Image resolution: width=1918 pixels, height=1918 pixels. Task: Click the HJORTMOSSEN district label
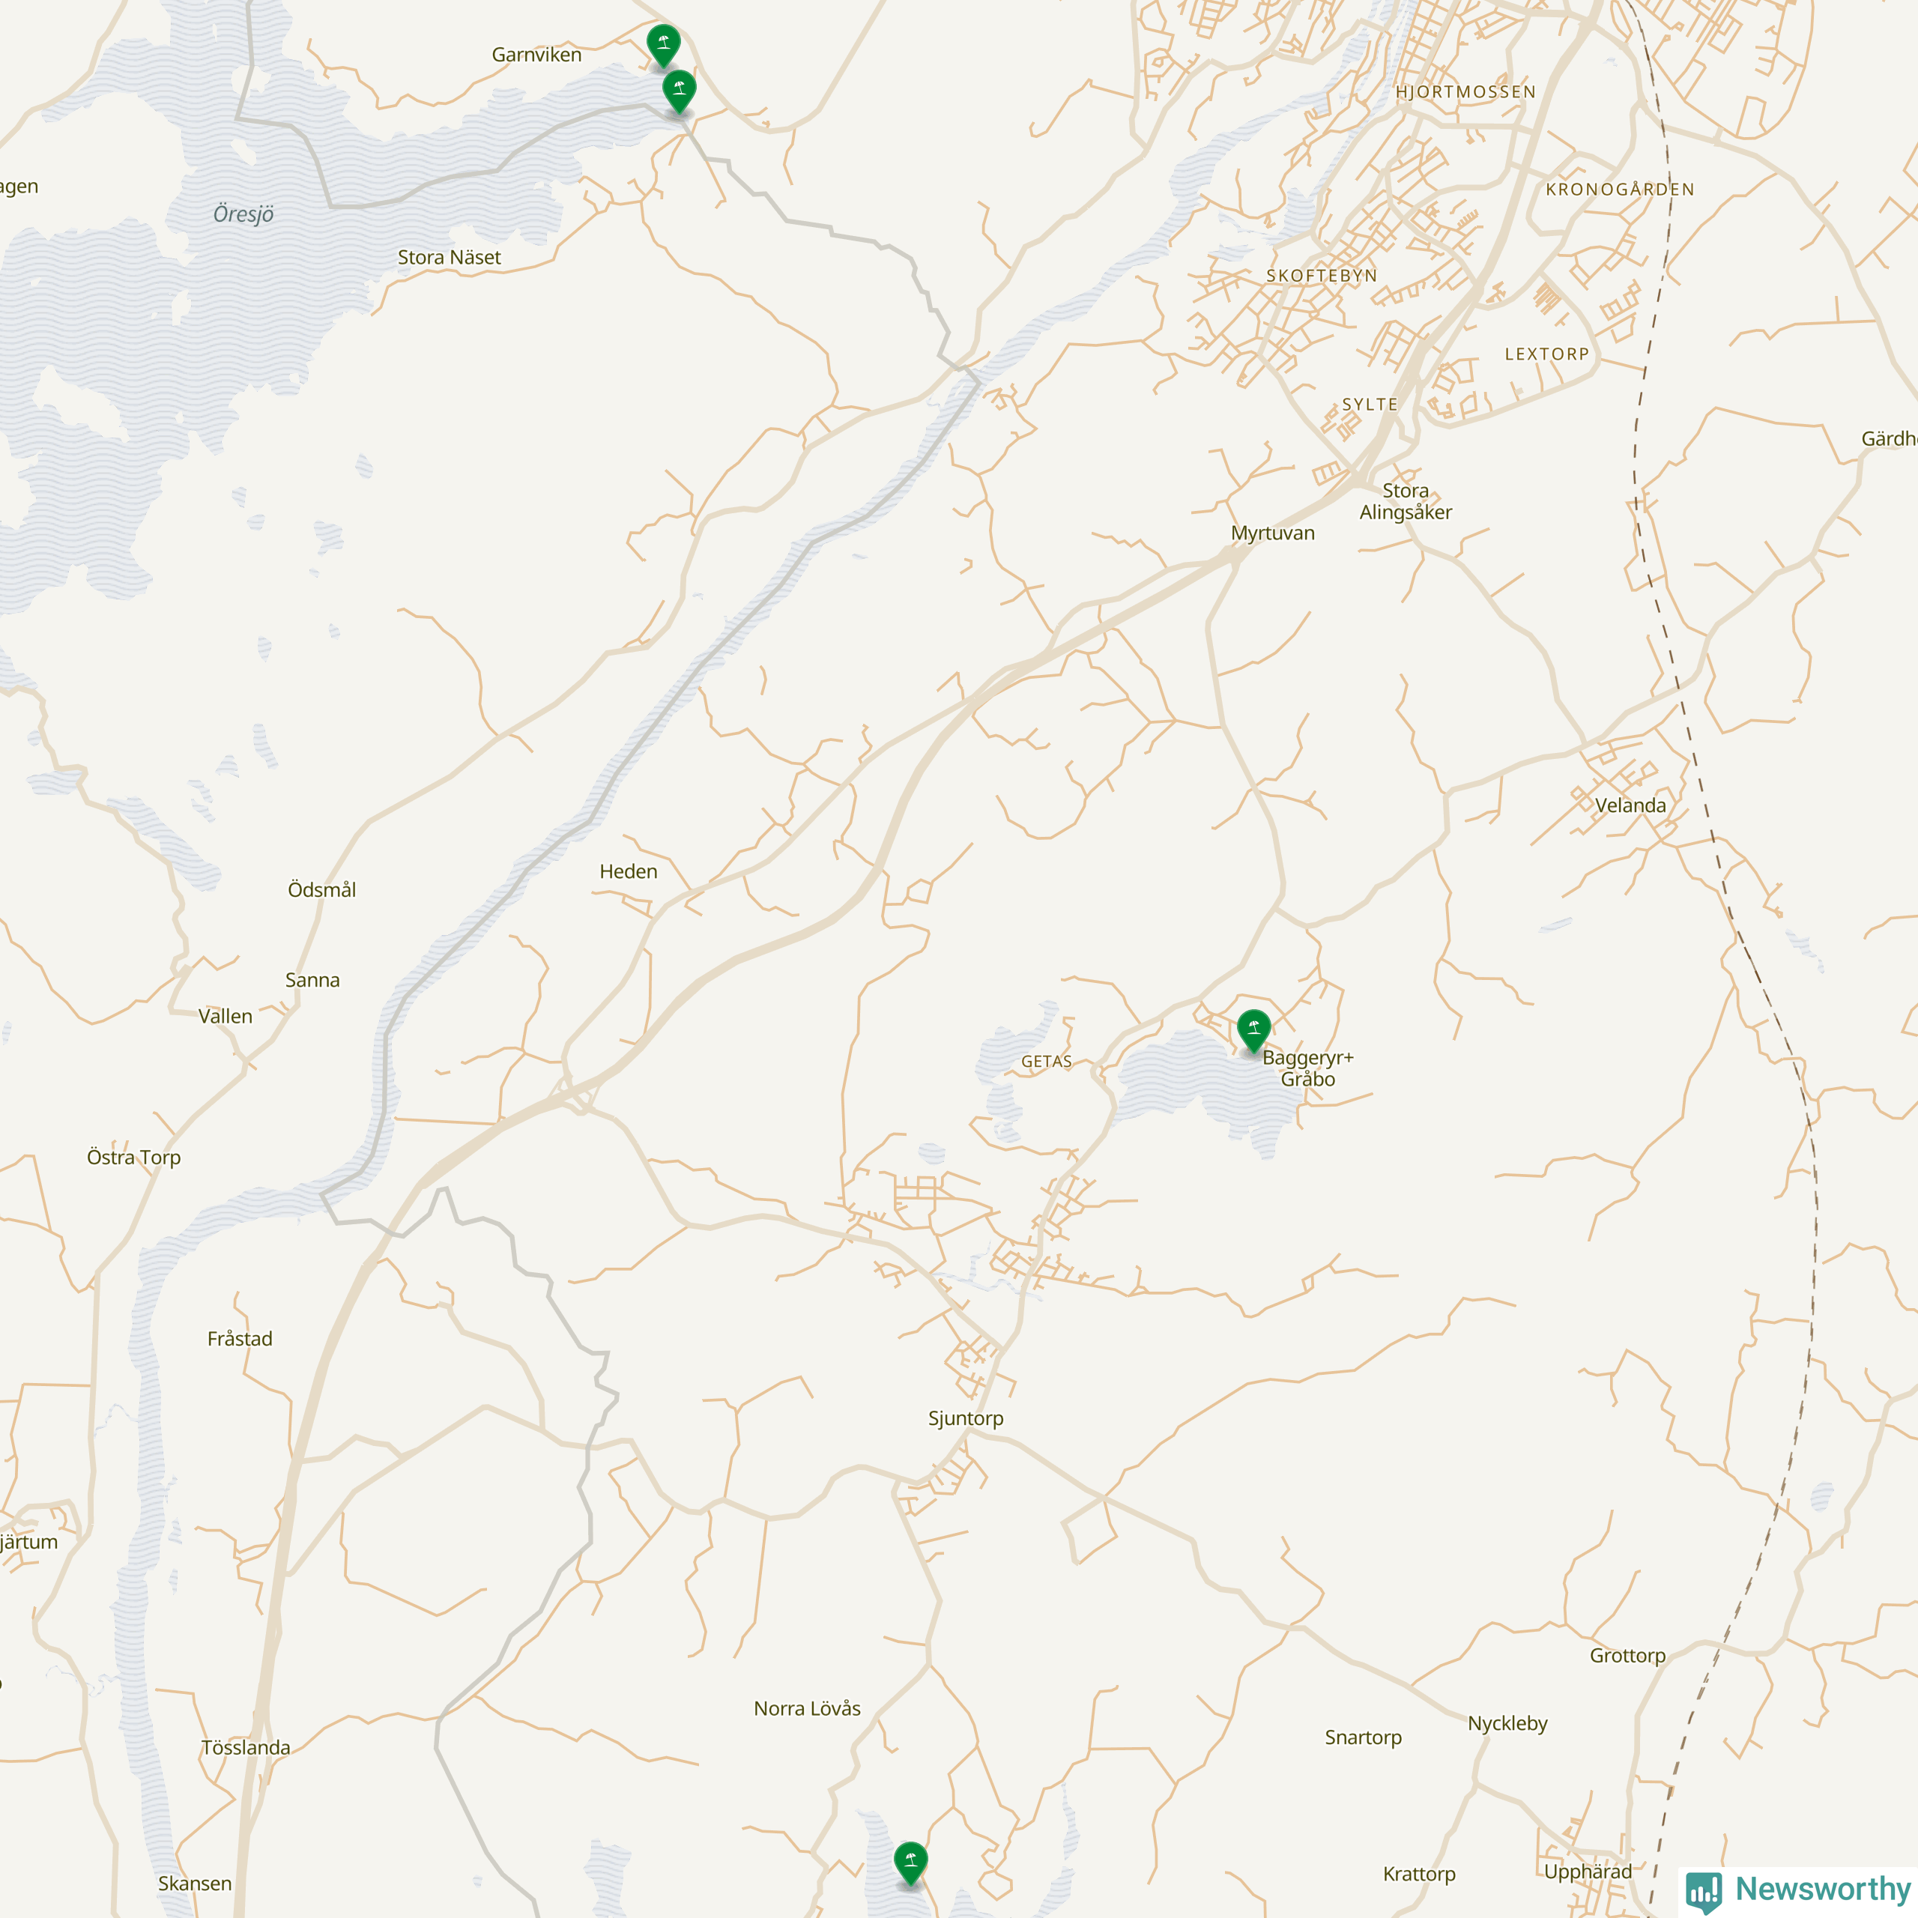1465,92
